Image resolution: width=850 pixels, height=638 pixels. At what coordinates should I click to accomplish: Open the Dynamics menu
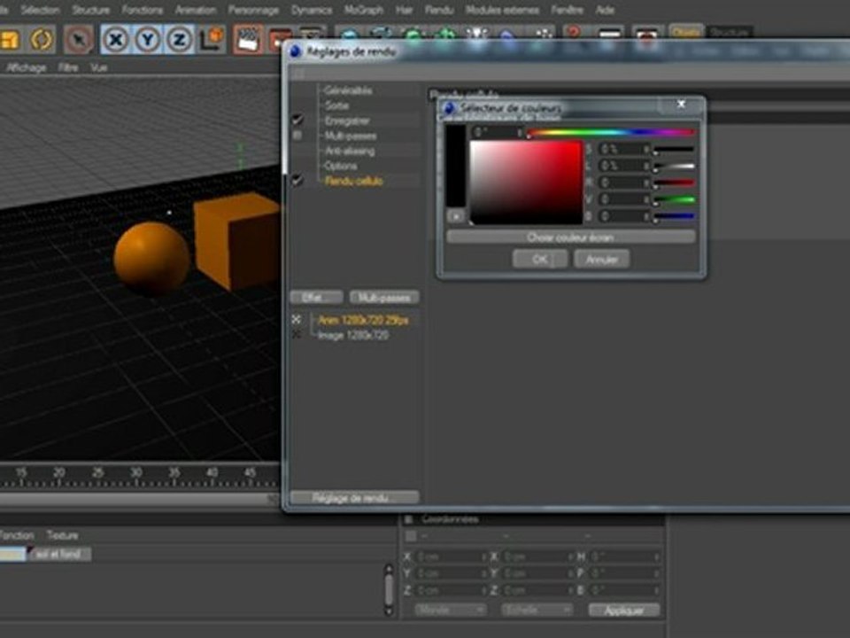tap(311, 10)
